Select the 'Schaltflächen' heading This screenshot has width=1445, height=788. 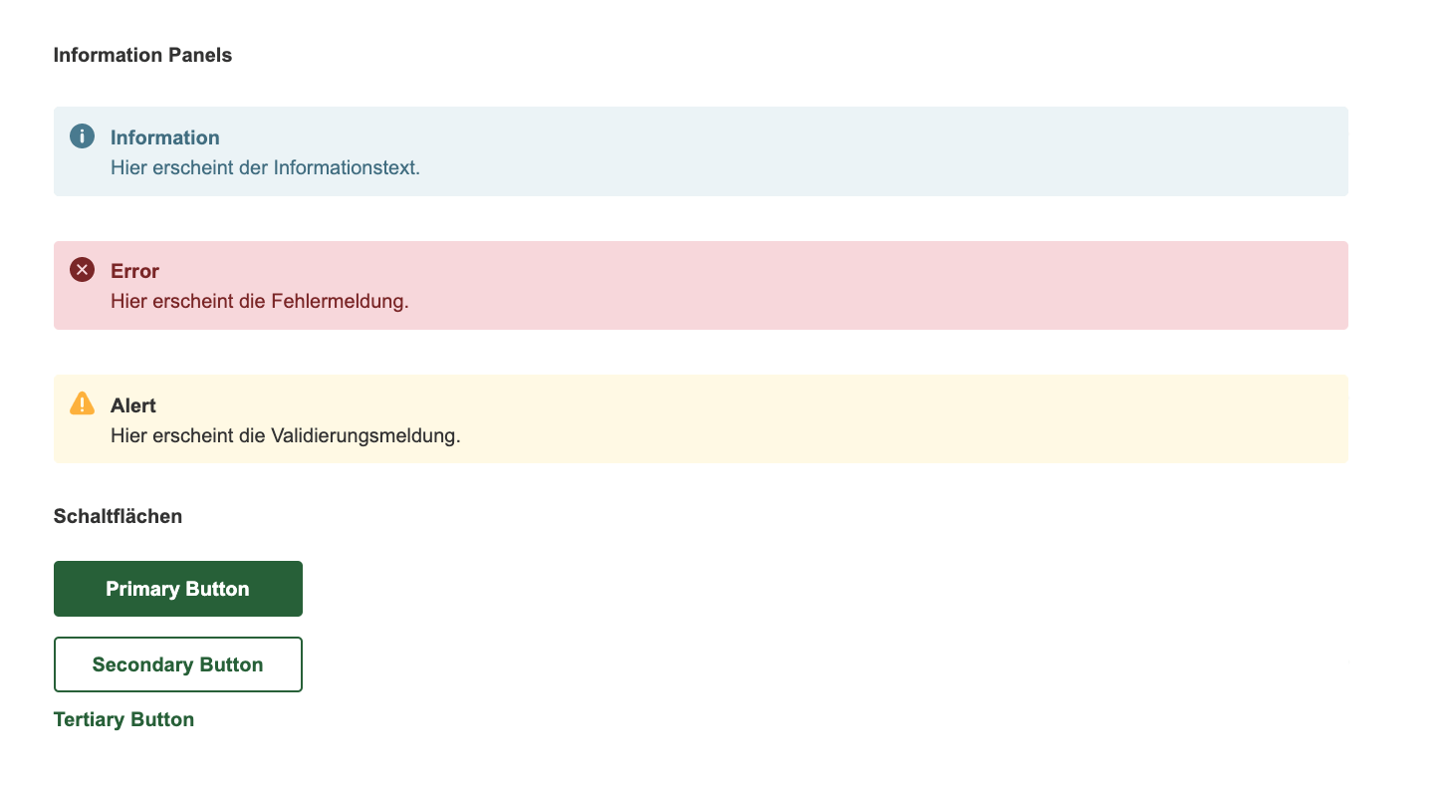pyautogui.click(x=118, y=516)
